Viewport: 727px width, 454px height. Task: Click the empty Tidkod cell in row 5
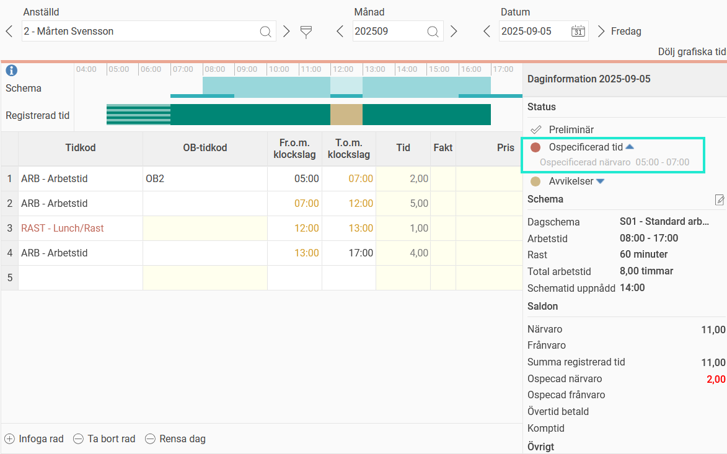(x=81, y=278)
